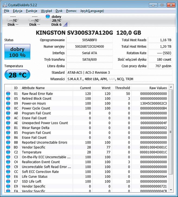Click the power-on count value 180 count
178x197 pixels.
point(160,59)
